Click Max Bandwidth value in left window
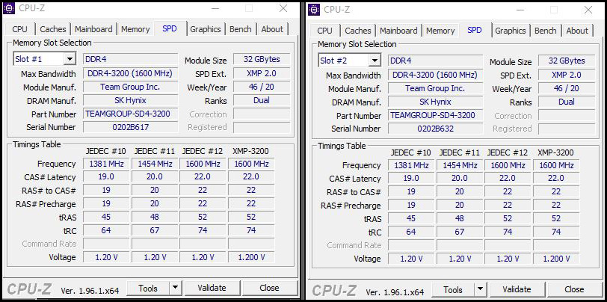Viewport: 607px width, 302px height. tap(131, 73)
